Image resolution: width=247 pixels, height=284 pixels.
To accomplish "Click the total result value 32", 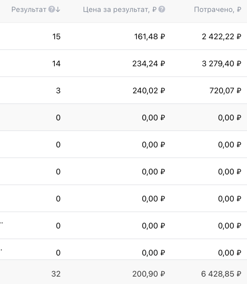I will pyautogui.click(x=56, y=272).
